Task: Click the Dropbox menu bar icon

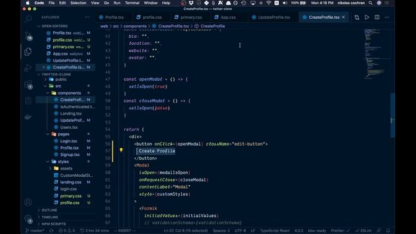Action: pyautogui.click(x=191, y=3)
